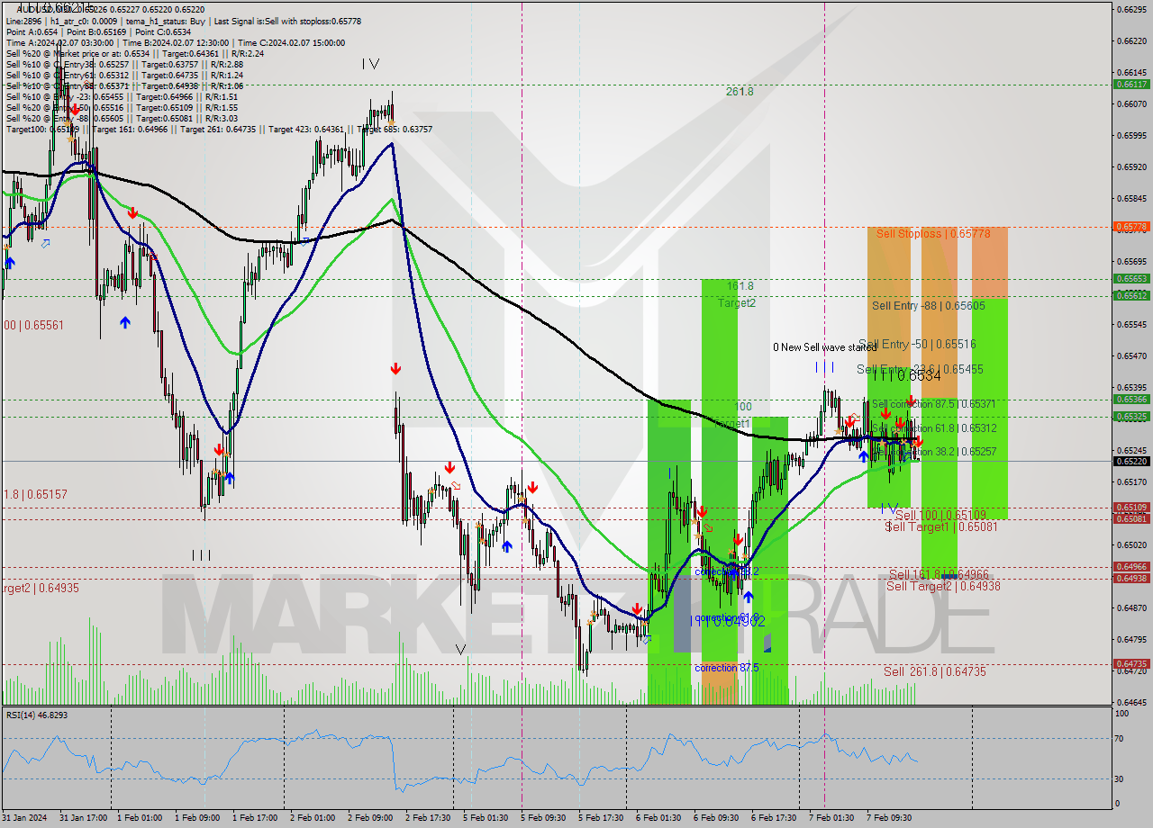Click the red sell arrow above 2 Feb 17:30 gap
Viewport: 1153px width, 828px height.
click(395, 368)
